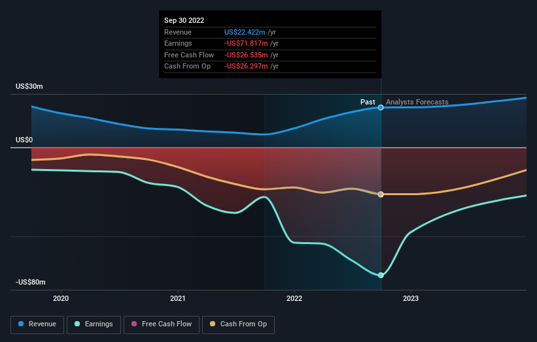Click the US$30m y-axis label
Screen dimensions: 537x342
(29, 86)
